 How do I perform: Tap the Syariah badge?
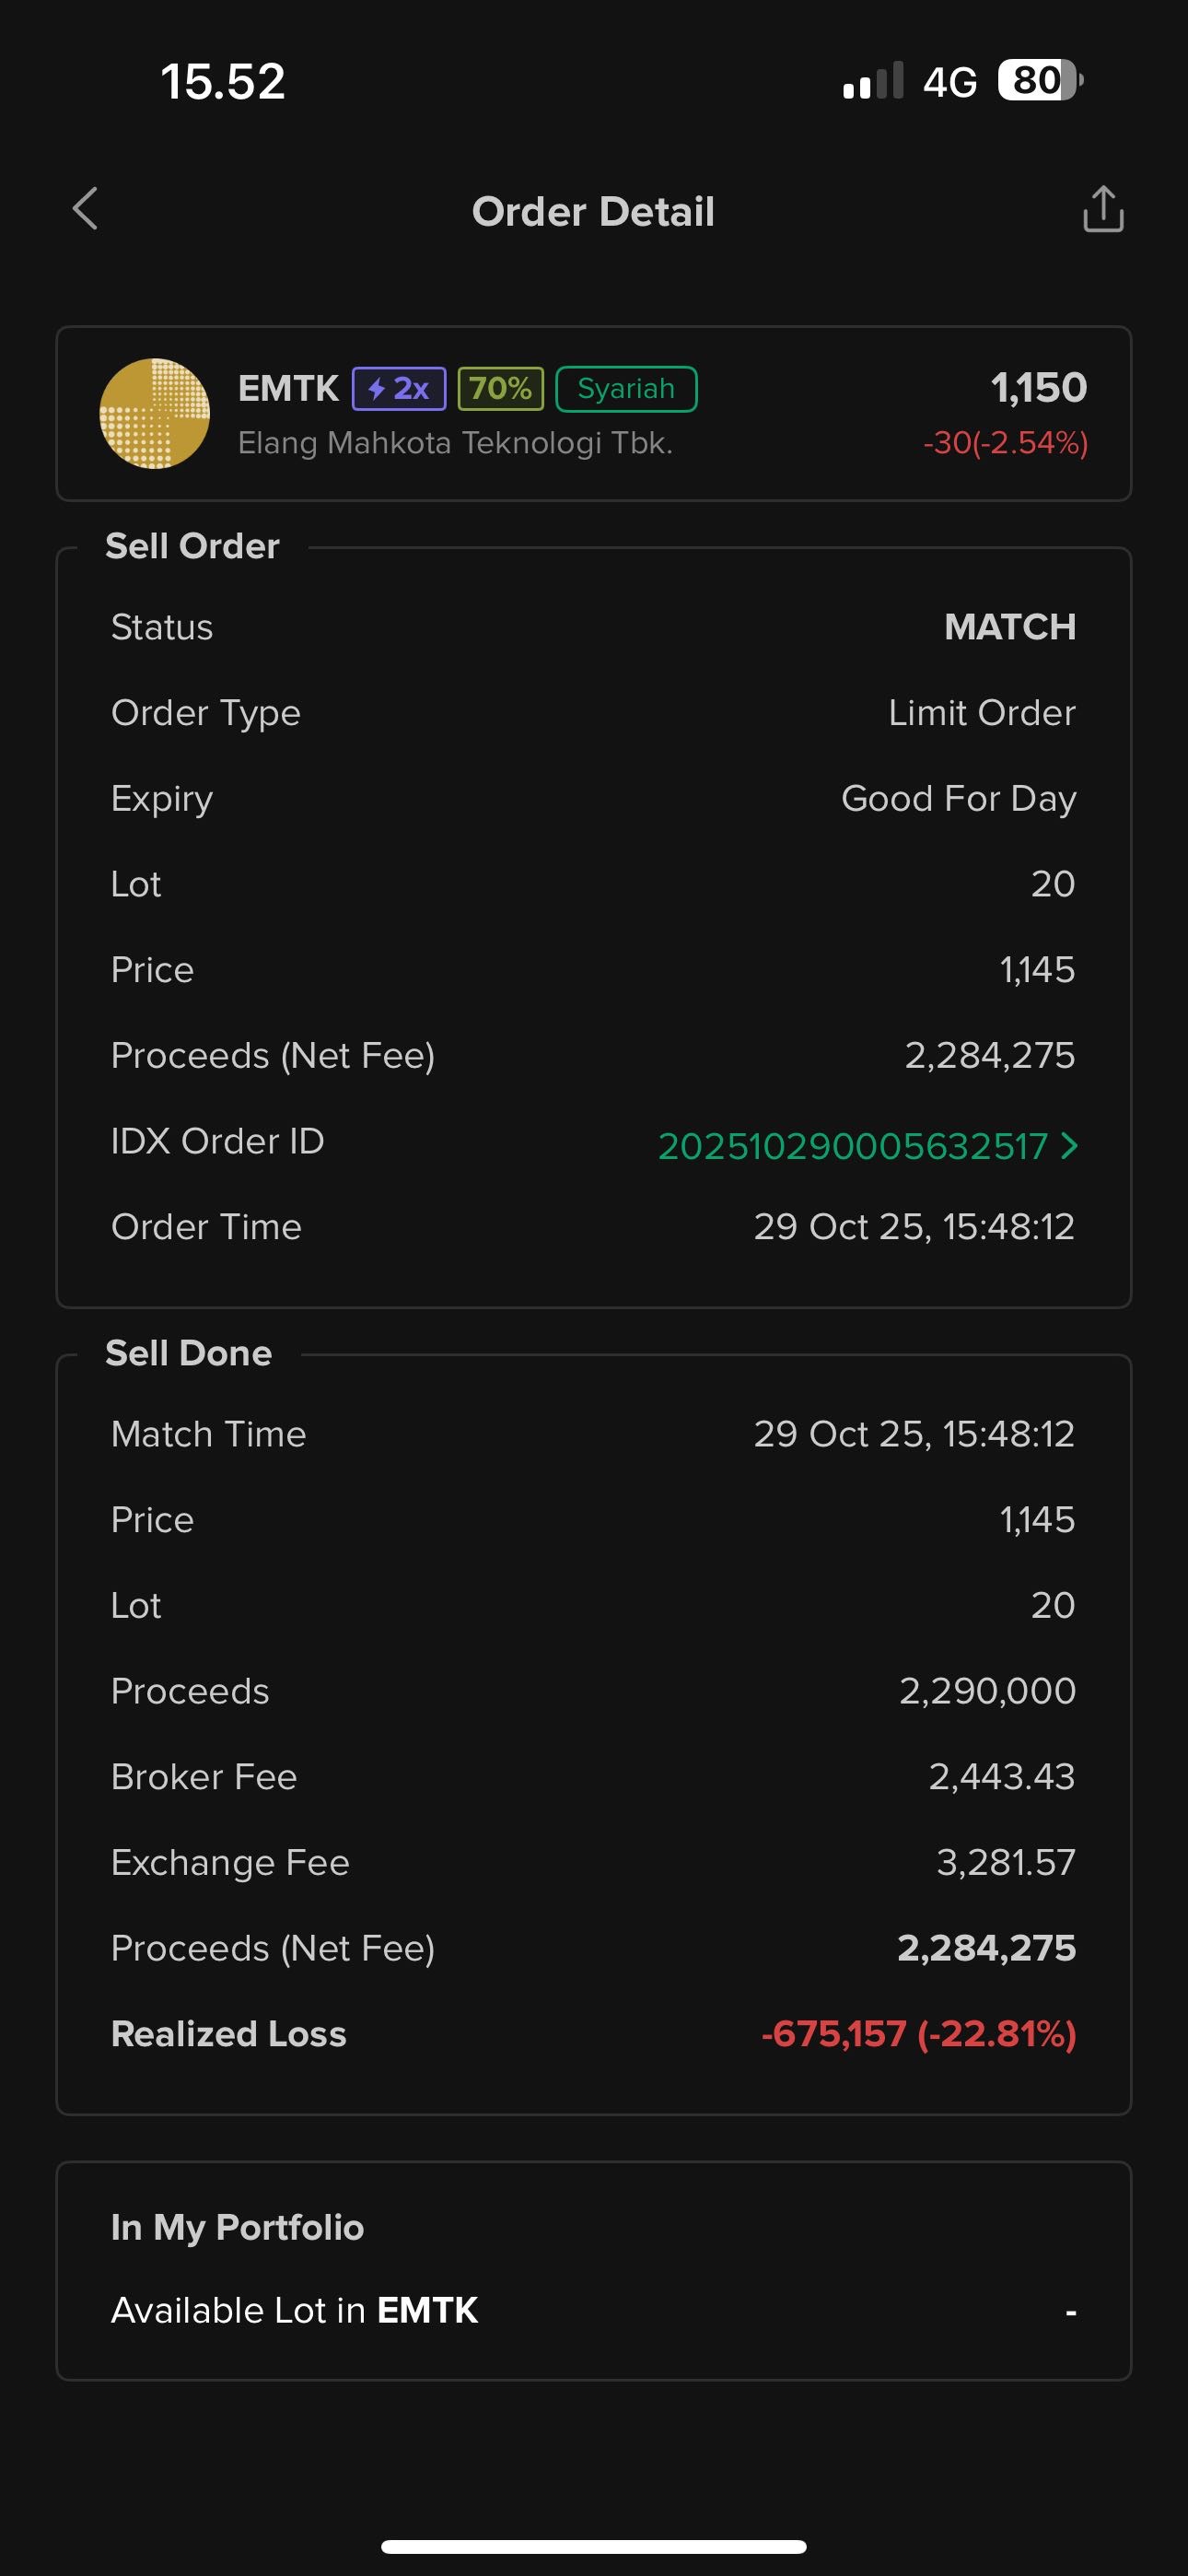[626, 388]
